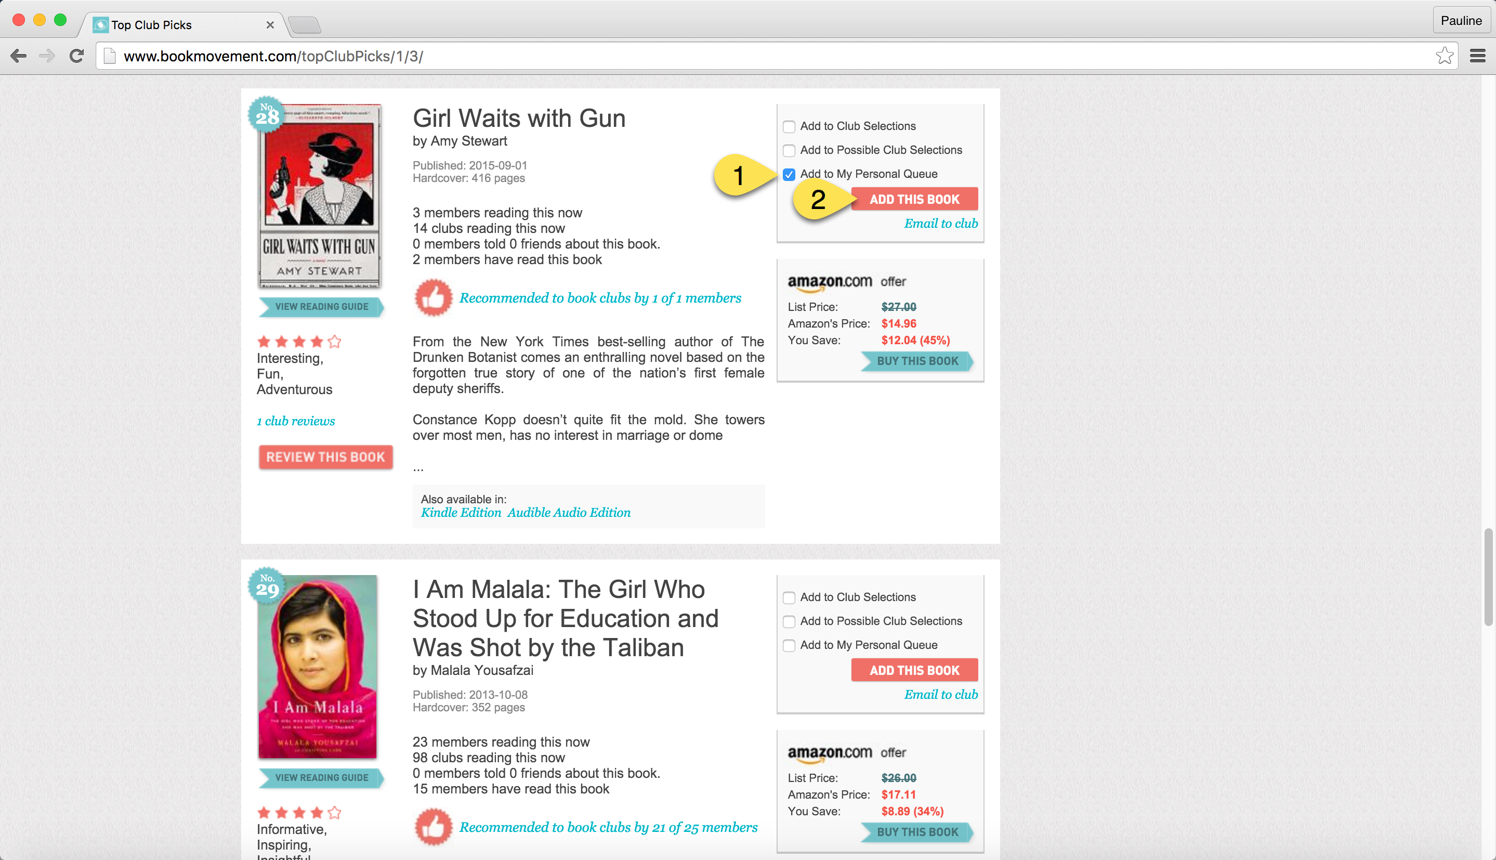The height and width of the screenshot is (860, 1496).
Task: Click thumbs-up icon for I Am Malala
Action: tap(434, 827)
